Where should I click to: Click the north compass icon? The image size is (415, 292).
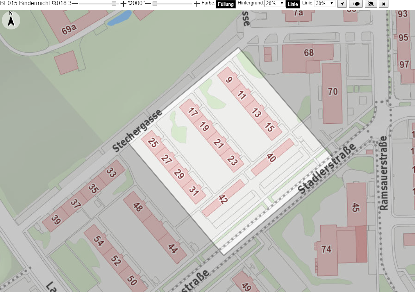point(11,20)
